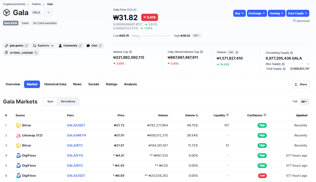Viewport: 316px width, 182px height.
Task: Click the Bitrue logo in row 1
Action: pos(18,125)
